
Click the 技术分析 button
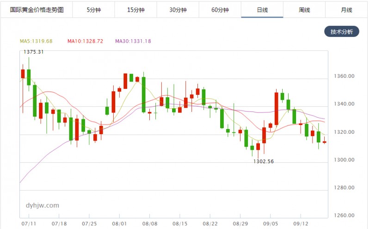tap(342, 31)
